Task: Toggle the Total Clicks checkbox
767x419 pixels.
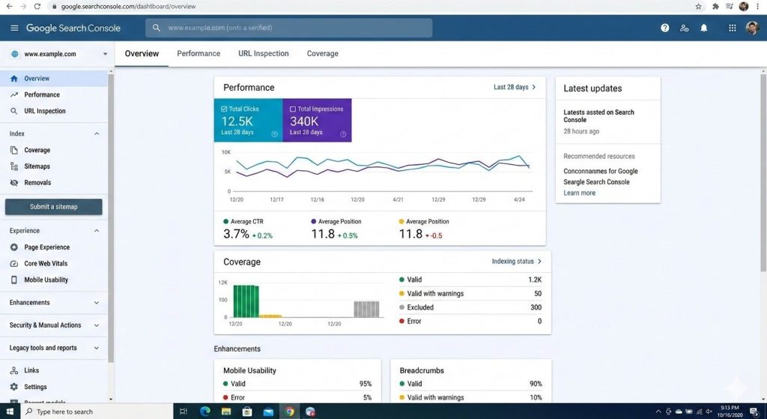Action: tap(224, 109)
